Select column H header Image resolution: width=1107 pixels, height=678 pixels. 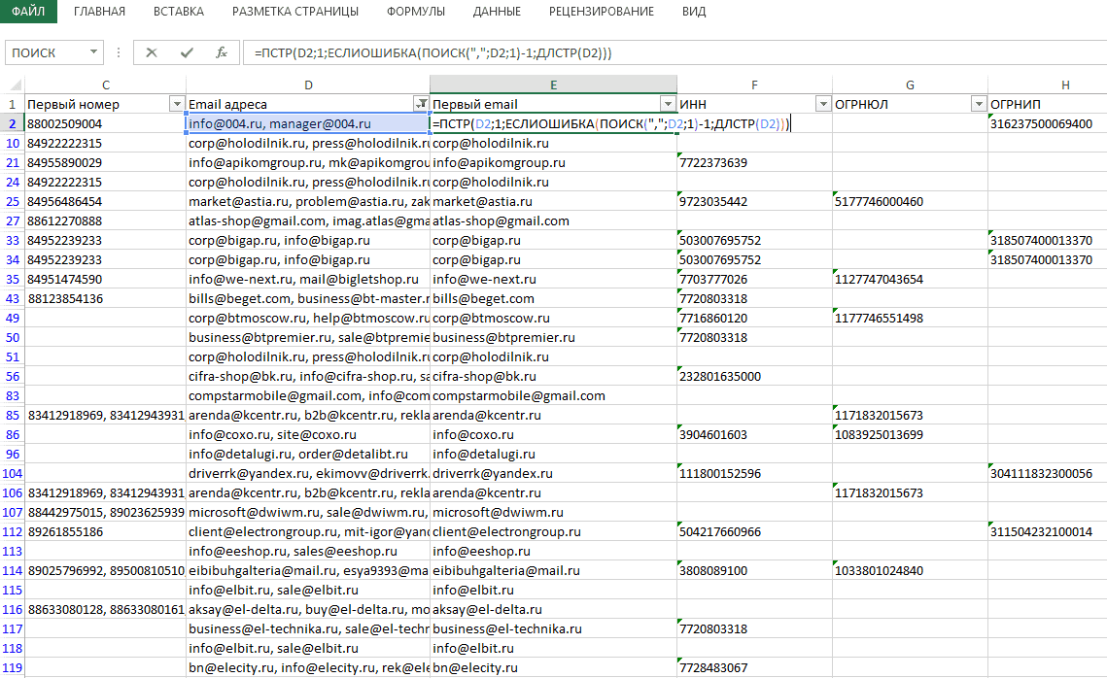click(x=1048, y=85)
